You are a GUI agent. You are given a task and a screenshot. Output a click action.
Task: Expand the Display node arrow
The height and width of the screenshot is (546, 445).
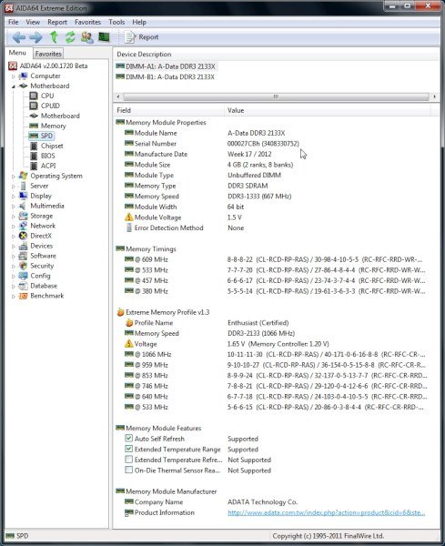[x=14, y=197]
